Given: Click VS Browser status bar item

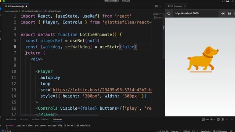Looking at the screenshot, I should [220, 131].
